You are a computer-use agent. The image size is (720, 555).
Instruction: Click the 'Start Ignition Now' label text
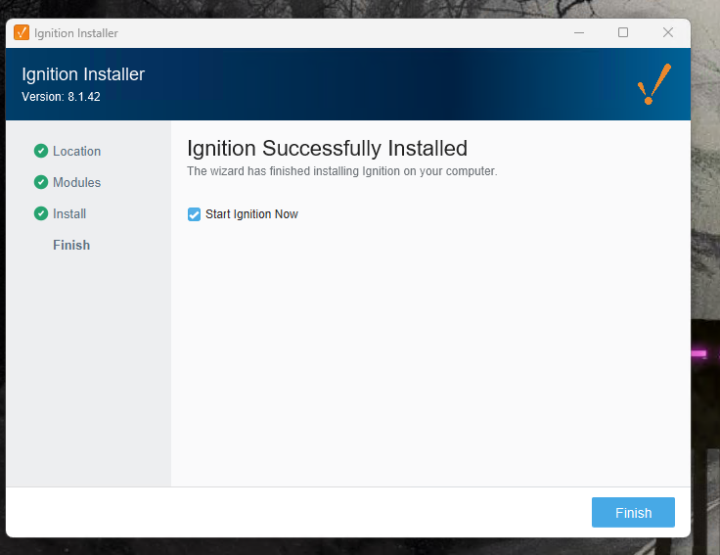[251, 214]
